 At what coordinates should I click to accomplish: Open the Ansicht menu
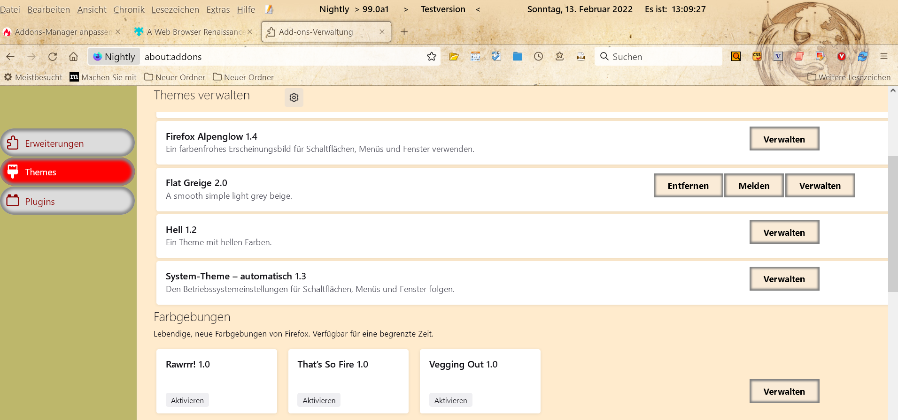[x=92, y=9]
